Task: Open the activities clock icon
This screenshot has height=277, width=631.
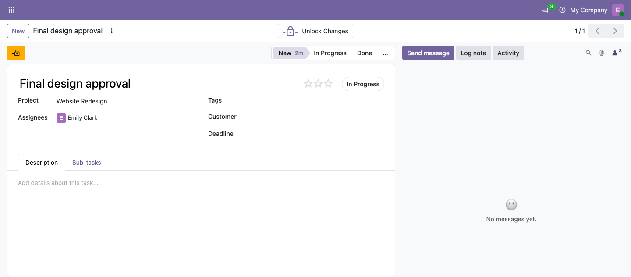Action: (x=562, y=10)
